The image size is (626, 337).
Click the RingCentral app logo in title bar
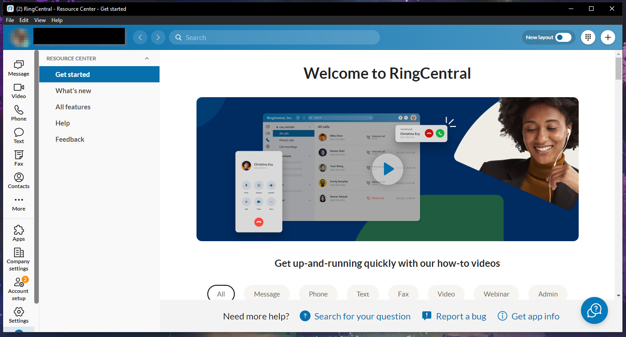click(10, 9)
